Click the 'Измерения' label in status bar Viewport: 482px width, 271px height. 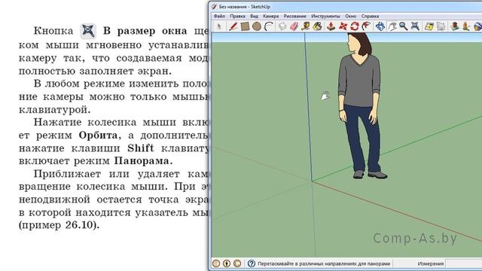click(431, 263)
